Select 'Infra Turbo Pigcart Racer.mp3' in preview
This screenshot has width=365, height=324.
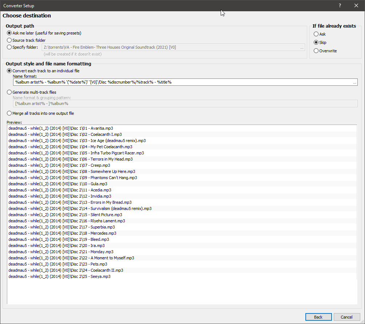[x=76, y=153]
